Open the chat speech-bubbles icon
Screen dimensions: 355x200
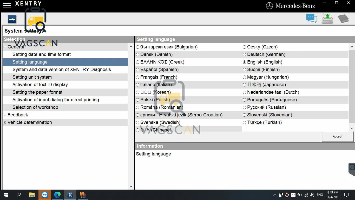(311, 18)
